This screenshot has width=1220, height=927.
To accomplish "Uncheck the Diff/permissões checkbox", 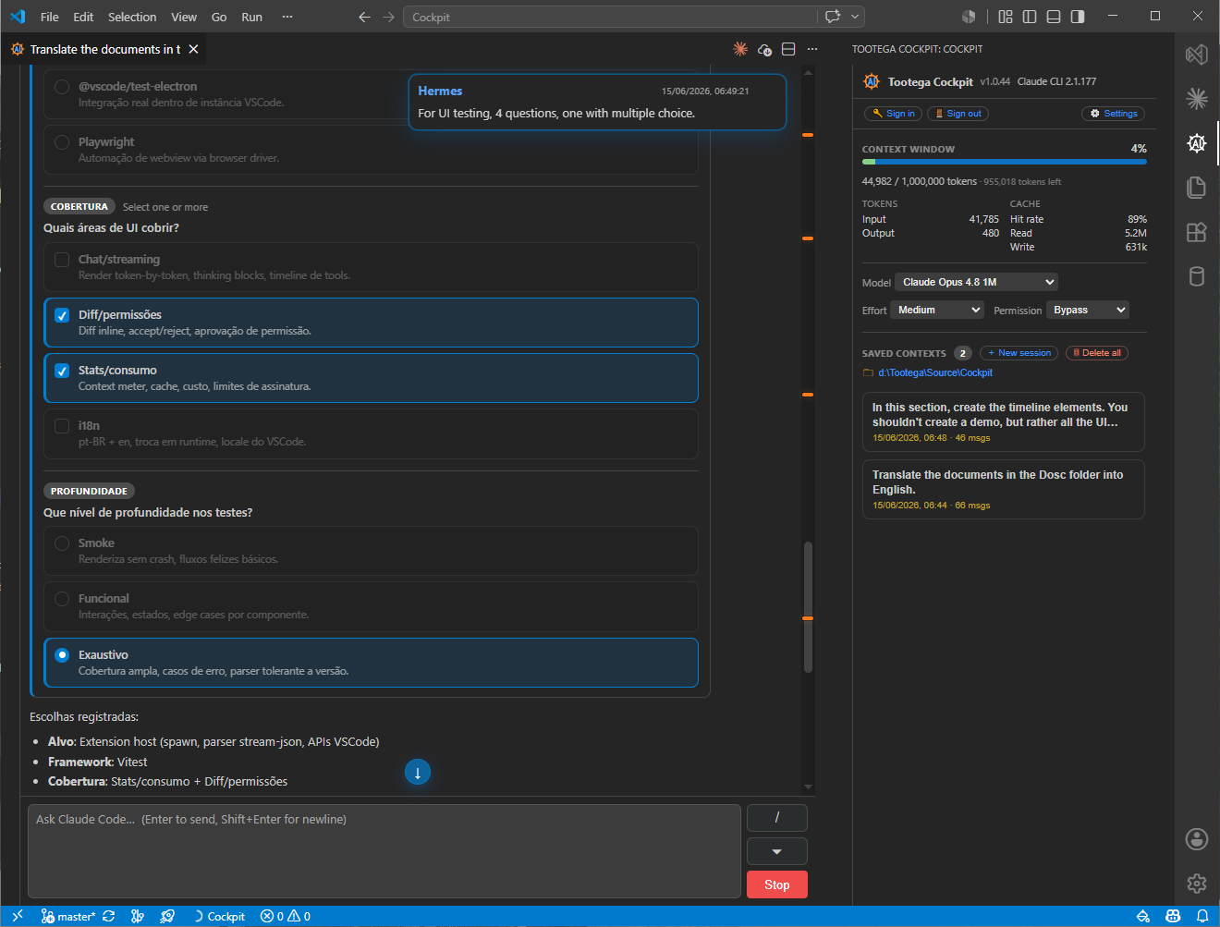I will [x=62, y=315].
